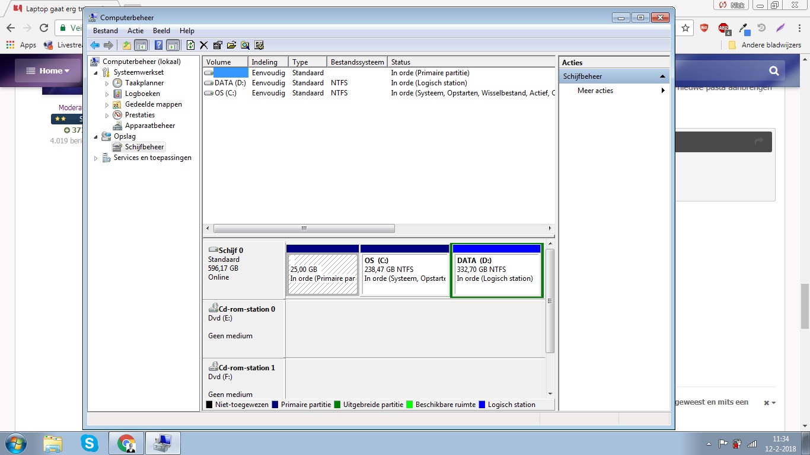Open Properties via the toolbar checklist icon
Screen dimensions: 810x455
[x=217, y=45]
